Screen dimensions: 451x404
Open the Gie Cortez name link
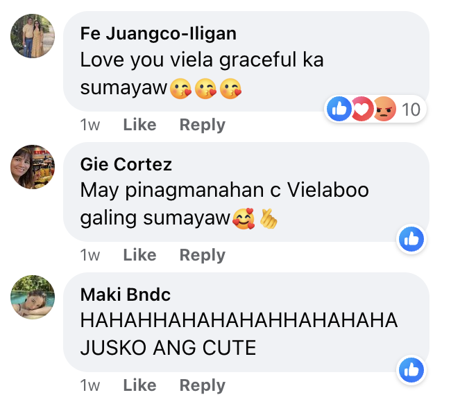point(126,164)
